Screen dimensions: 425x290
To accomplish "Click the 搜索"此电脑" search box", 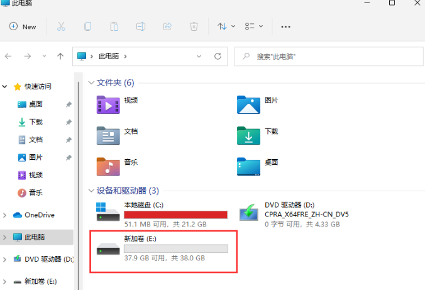I will 327,56.
